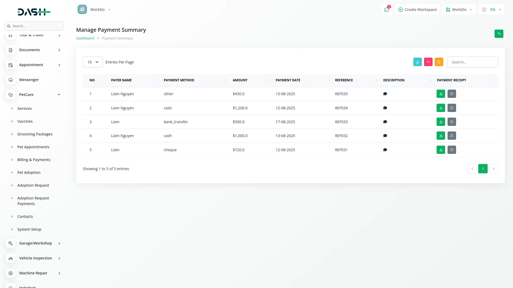The height and width of the screenshot is (288, 513).
Task: Click the Dashboard breadcrumb link
Action: (x=85, y=38)
